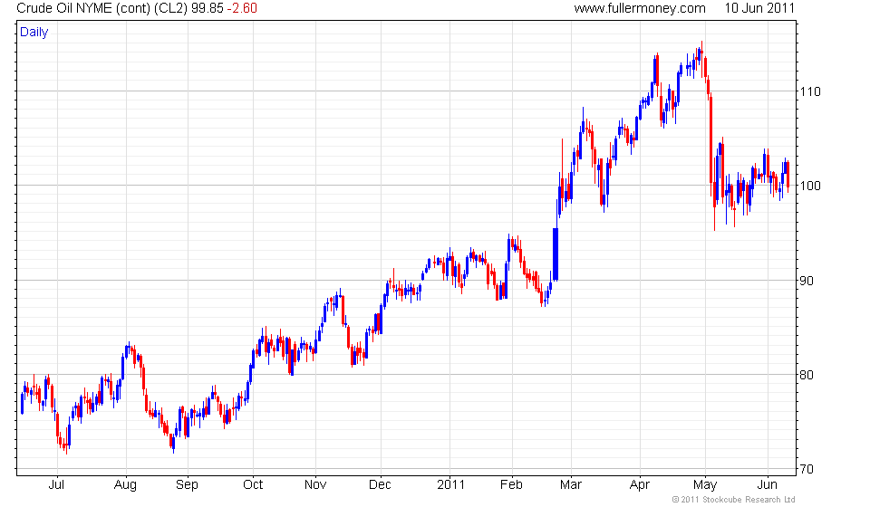Click the 110 price axis label
This screenshot has width=870, height=507.
[809, 92]
